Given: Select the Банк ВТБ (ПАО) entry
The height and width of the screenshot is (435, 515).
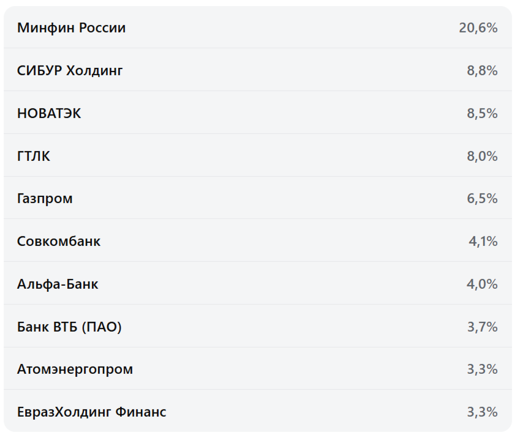Looking at the screenshot, I should click(x=69, y=327).
